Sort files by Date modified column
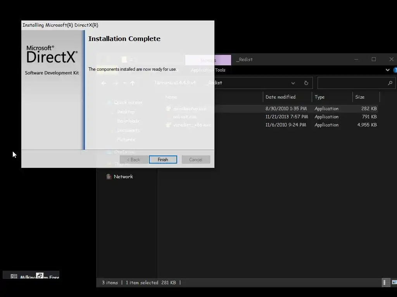Screen dimensions: 397x297 [x=281, y=97]
